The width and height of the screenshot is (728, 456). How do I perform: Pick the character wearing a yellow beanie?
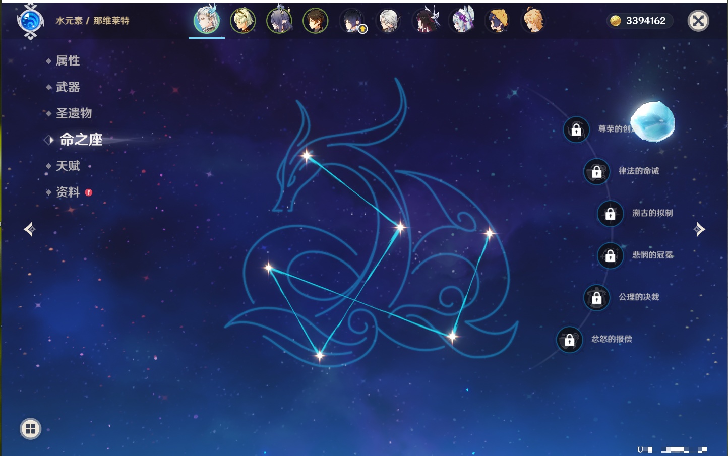[x=497, y=21]
